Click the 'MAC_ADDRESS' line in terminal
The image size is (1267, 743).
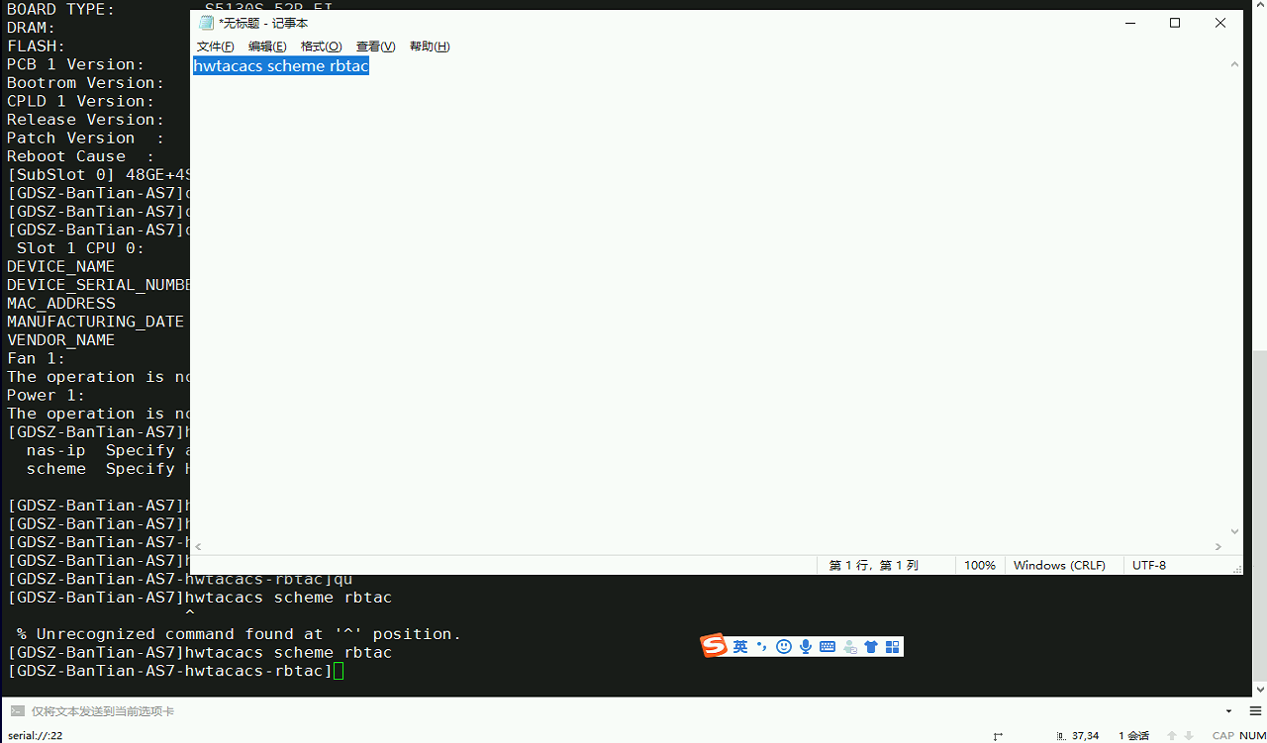tap(60, 304)
